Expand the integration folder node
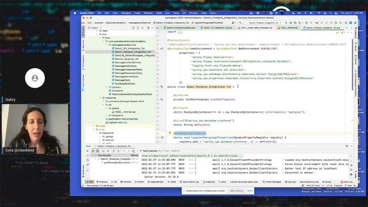This screenshot has width=368, height=207. (x=106, y=116)
